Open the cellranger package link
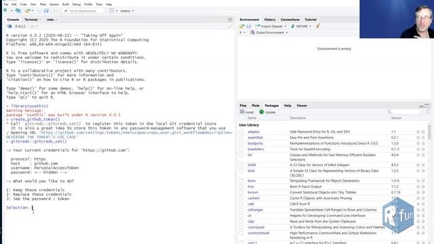The image size is (434, 244). [x=255, y=209]
